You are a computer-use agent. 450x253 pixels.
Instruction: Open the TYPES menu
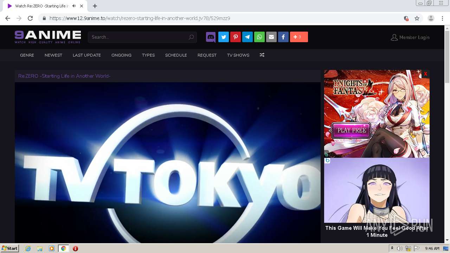click(148, 55)
